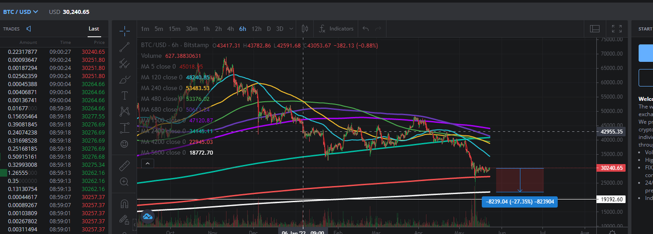This screenshot has height=234, width=653.
Task: Click the 06 Jan '22 date marker
Action: pos(303,232)
